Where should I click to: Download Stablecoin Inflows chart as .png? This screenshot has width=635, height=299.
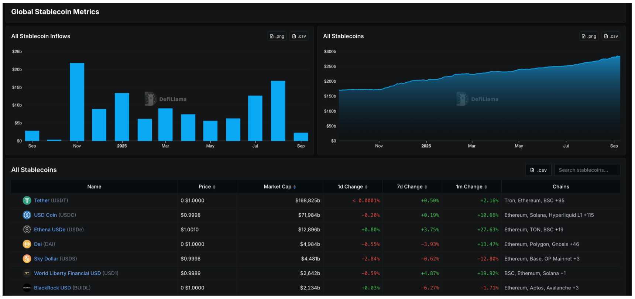click(x=277, y=36)
